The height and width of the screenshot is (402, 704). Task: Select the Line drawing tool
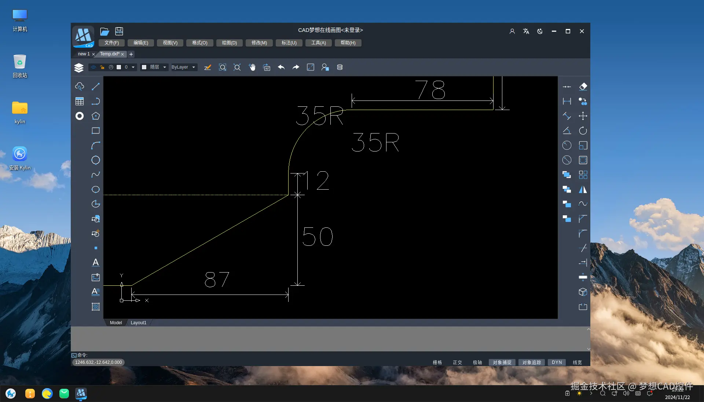pos(96,87)
